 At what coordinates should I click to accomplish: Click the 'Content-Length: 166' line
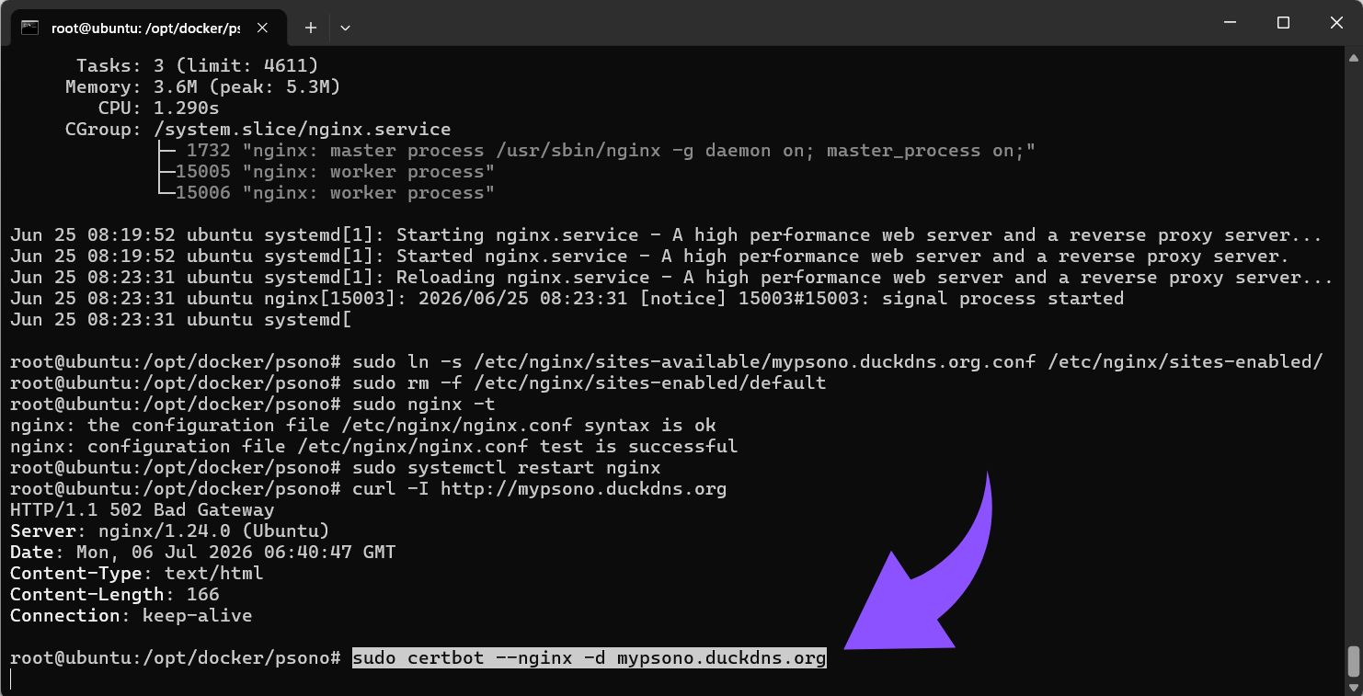115,595
